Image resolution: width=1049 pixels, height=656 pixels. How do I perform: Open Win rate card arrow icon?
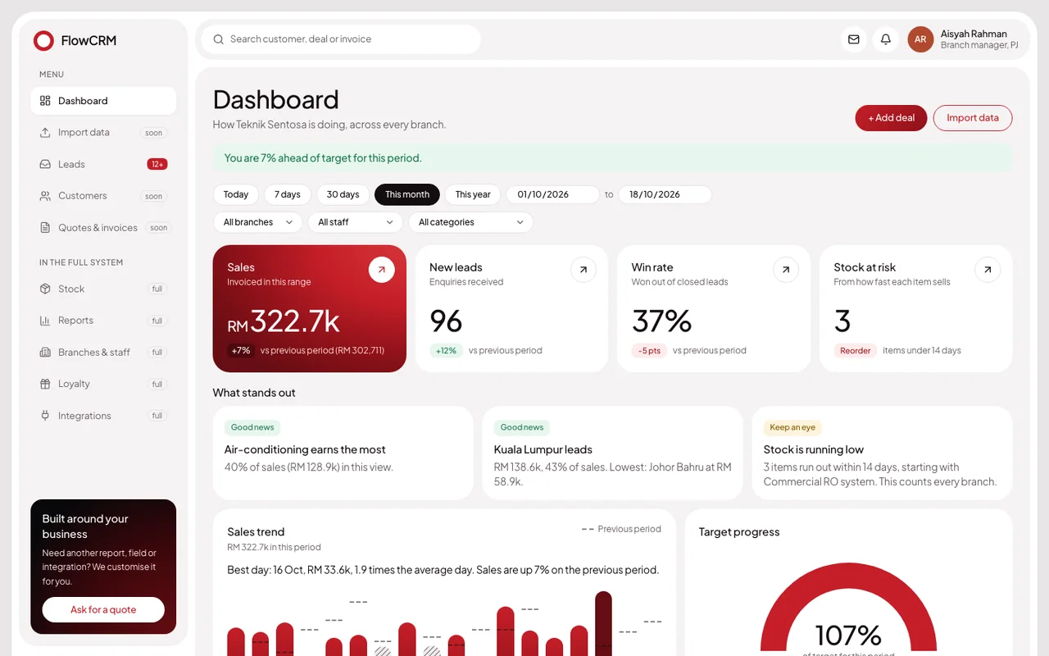click(786, 269)
